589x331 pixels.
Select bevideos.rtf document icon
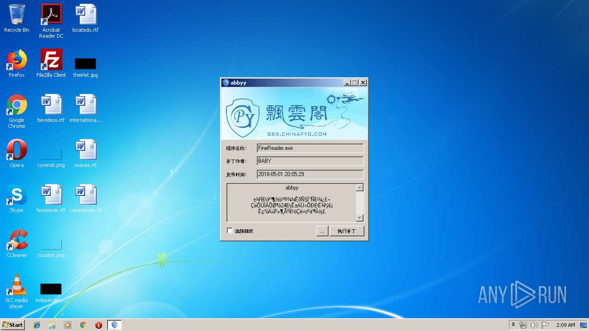click(51, 108)
